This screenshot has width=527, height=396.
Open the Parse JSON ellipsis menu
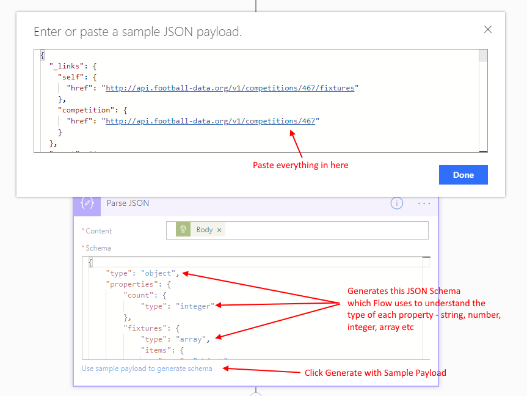click(x=424, y=204)
